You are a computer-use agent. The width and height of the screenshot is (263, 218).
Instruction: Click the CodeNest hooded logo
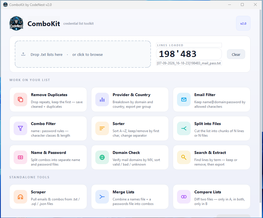pyautogui.click(x=16, y=23)
